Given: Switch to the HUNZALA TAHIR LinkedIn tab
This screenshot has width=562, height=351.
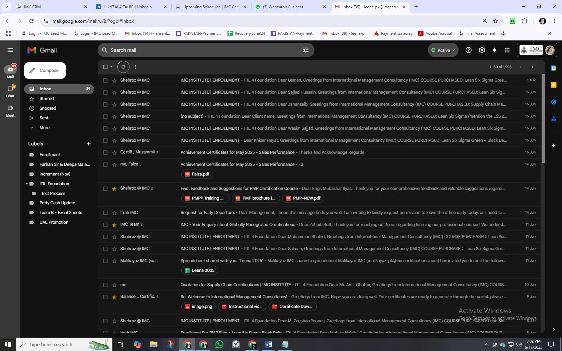Looking at the screenshot, I should (x=131, y=7).
